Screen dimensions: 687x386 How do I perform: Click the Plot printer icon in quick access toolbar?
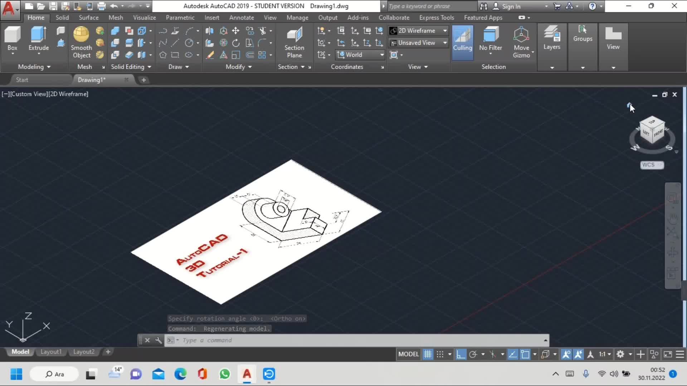[102, 6]
